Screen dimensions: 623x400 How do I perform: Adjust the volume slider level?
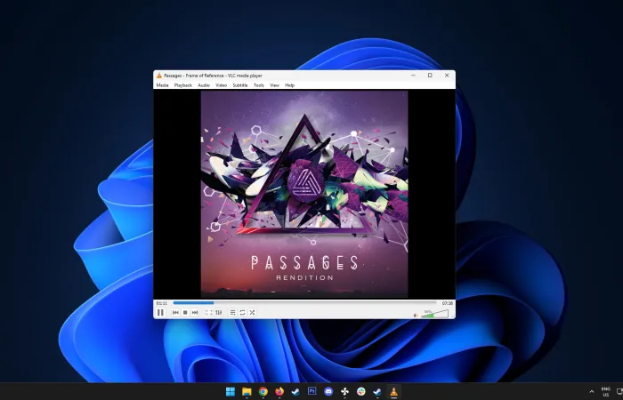click(434, 314)
